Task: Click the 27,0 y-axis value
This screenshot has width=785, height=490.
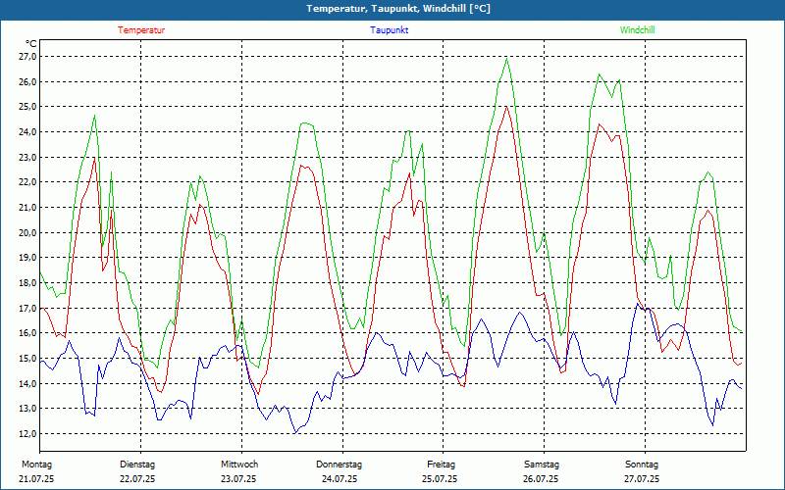Action: click(27, 56)
